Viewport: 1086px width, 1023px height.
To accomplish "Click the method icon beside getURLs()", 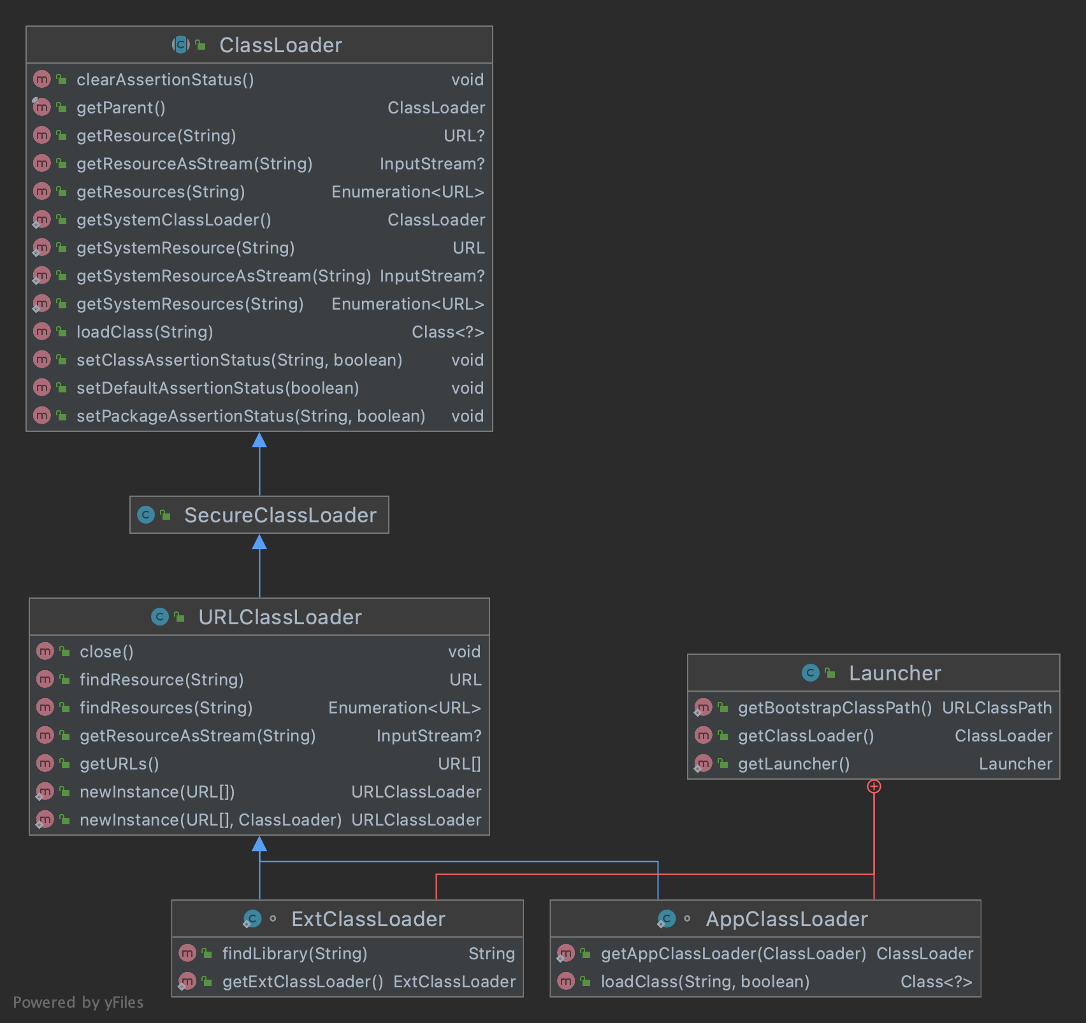I will [45, 764].
